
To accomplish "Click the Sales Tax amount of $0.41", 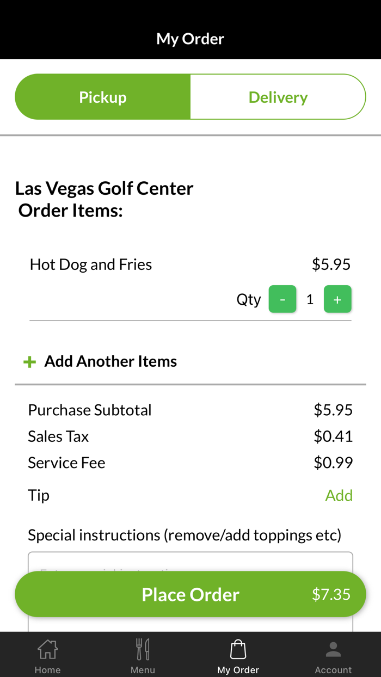I will 333,436.
